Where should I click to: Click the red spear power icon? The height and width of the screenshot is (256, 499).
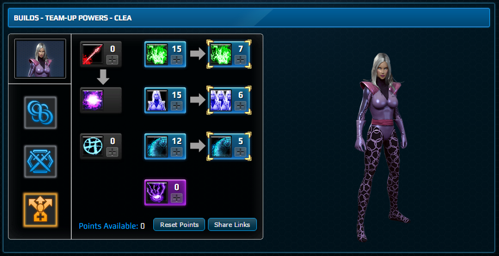[x=93, y=55]
